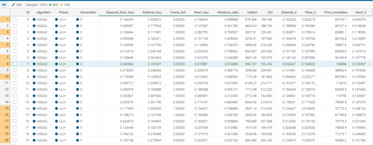Click the orange 145 designs count
The image size is (373, 145).
coord(64,5)
